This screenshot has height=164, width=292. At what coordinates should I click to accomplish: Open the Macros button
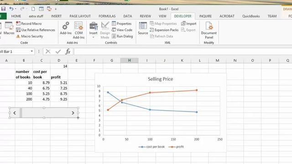click(x=9, y=28)
